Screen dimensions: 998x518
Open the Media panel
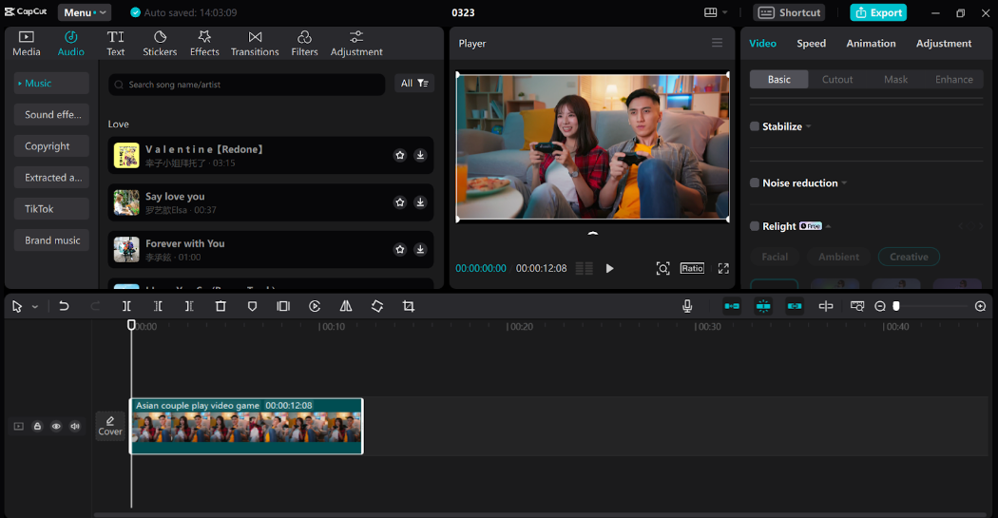point(27,44)
